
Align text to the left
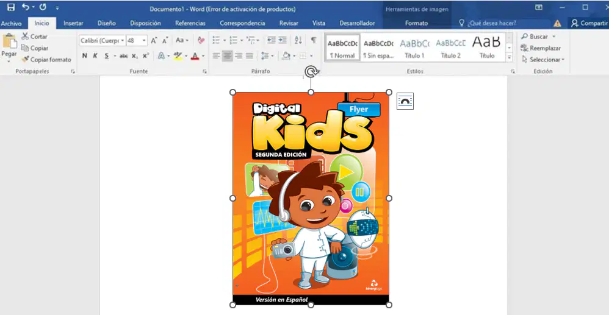(x=217, y=56)
